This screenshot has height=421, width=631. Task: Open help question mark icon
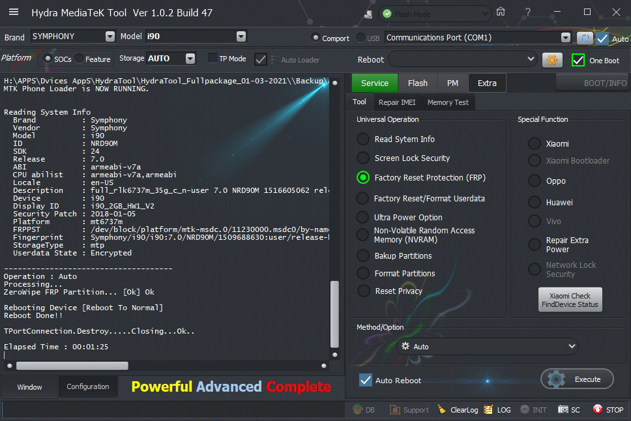(x=527, y=12)
